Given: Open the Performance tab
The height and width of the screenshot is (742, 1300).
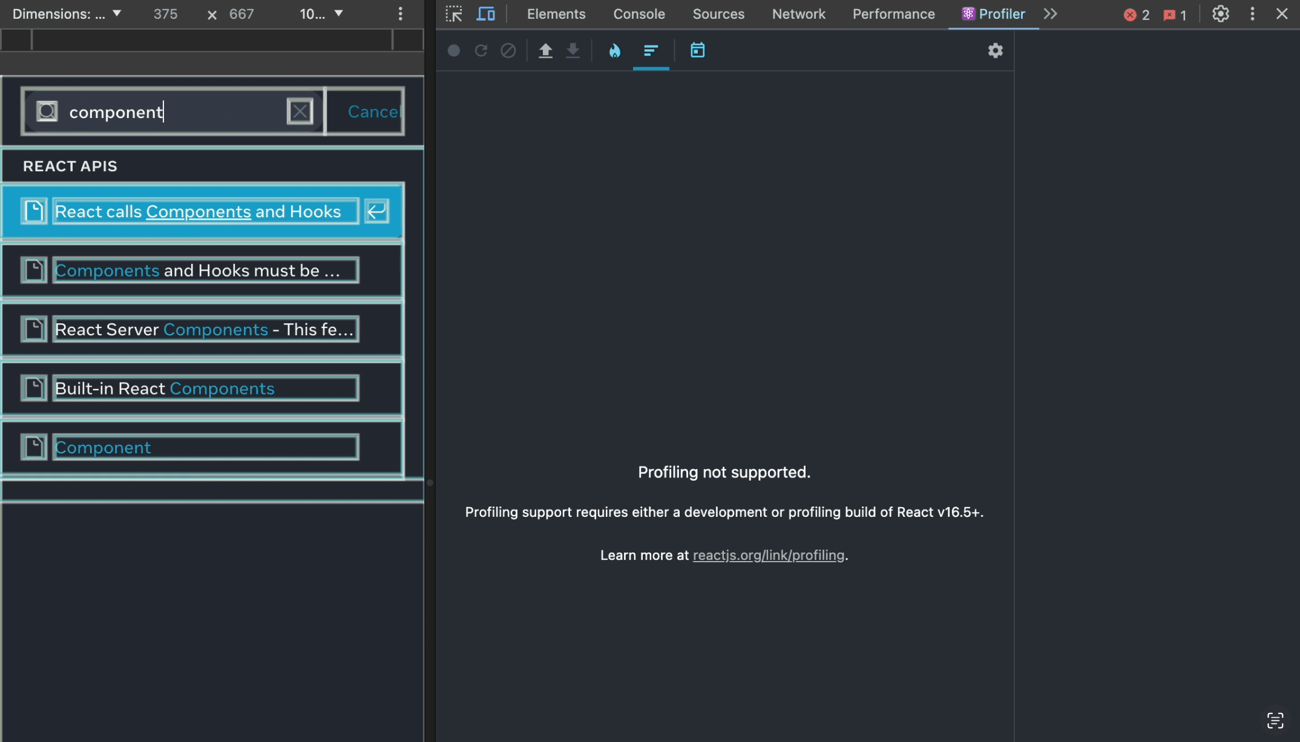Looking at the screenshot, I should pos(893,14).
